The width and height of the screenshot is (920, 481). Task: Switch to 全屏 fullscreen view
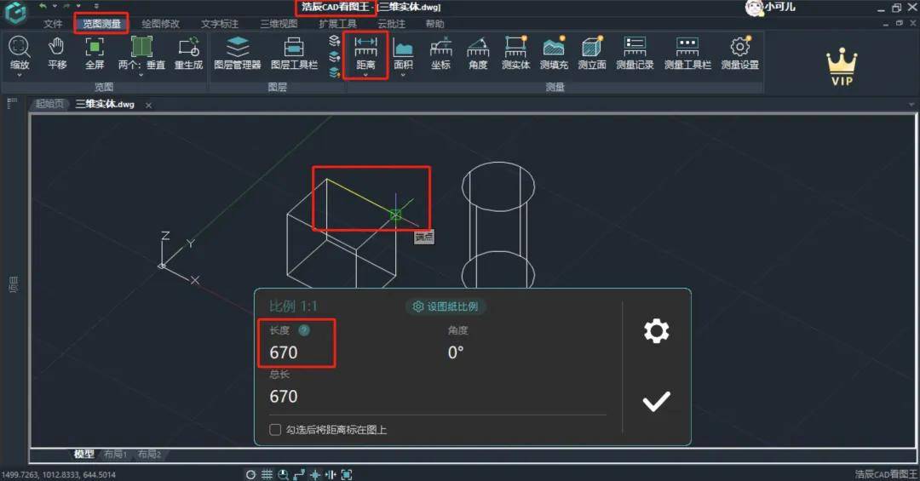pyautogui.click(x=95, y=53)
